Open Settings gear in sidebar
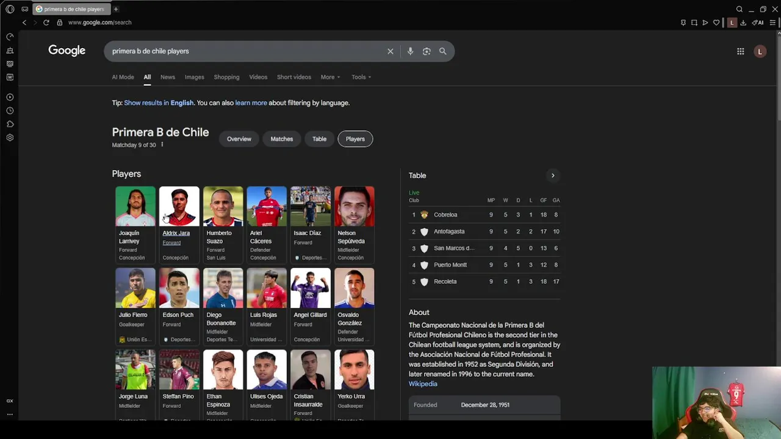Screen dimensions: 781x439 tap(10, 137)
